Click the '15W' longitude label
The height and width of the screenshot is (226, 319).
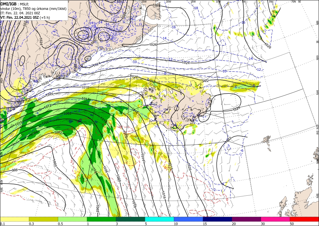pyautogui.click(x=193, y=2)
